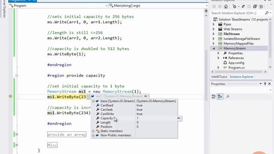Click the wrench icon beside Properties tree node
The height and width of the screenshot is (154, 274).
click(x=225, y=53)
